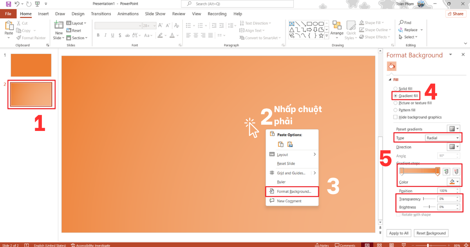
Task: Open the Section dropdown
Action: 76,38
